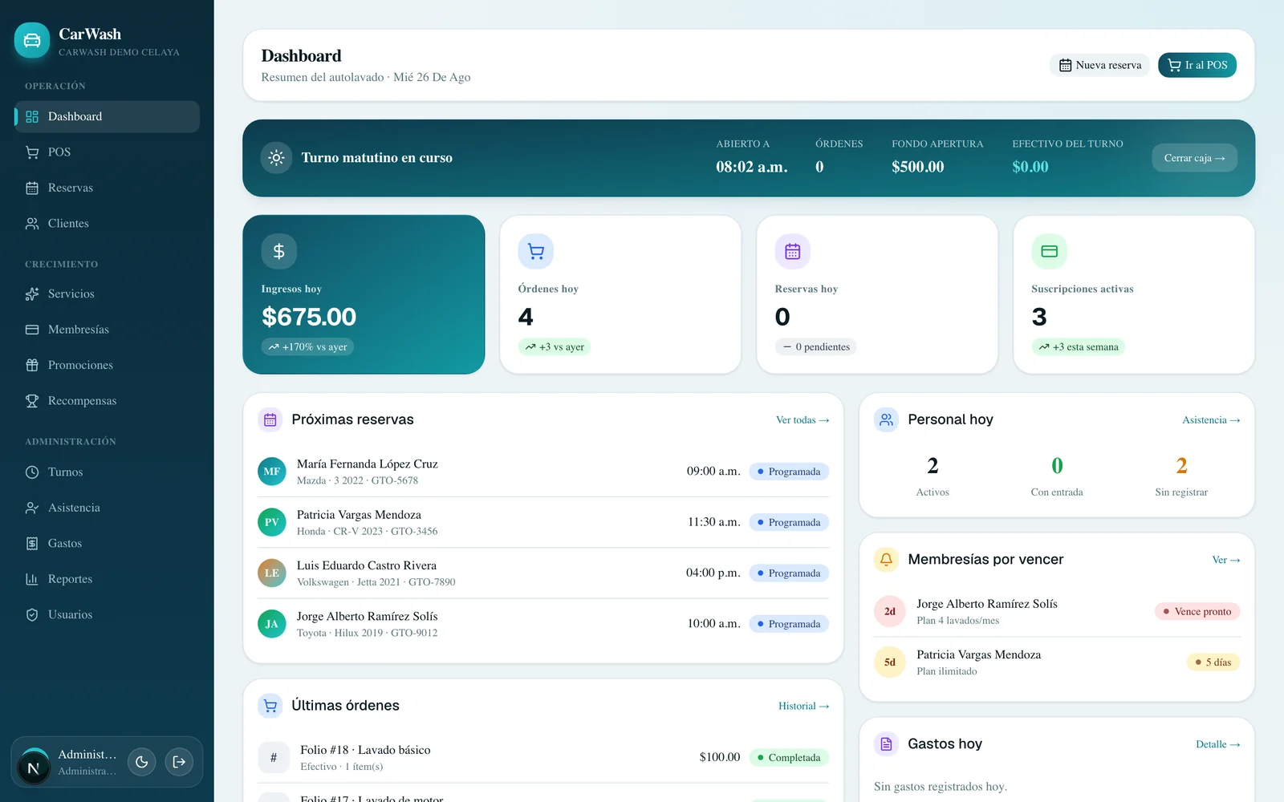The image size is (1284, 802).
Task: Open the Dashboard sidebar item
Action: pos(107,116)
